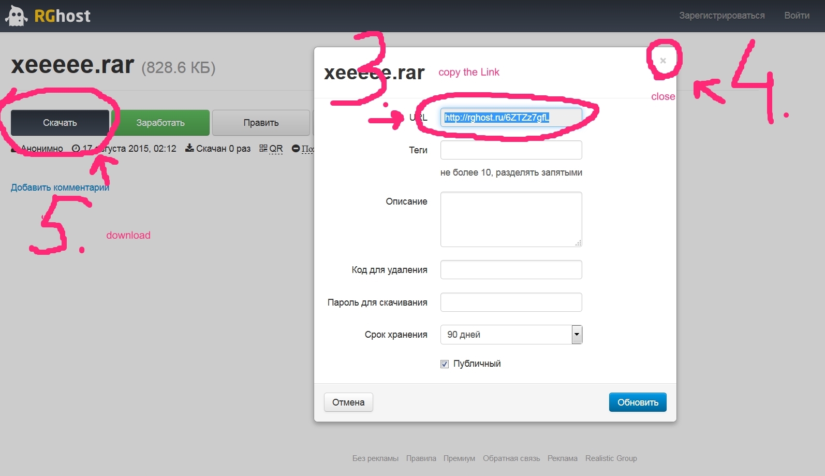Screen dimensions: 825x476
Task: Click the Пароль для скачивания field
Action: (x=511, y=302)
